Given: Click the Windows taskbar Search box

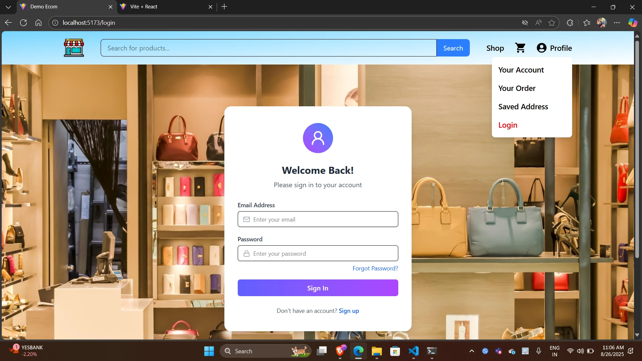Looking at the screenshot, I should pos(265,351).
